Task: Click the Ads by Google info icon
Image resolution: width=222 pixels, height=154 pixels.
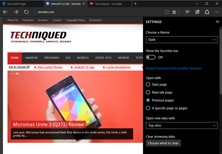Action: (x=28, y=67)
